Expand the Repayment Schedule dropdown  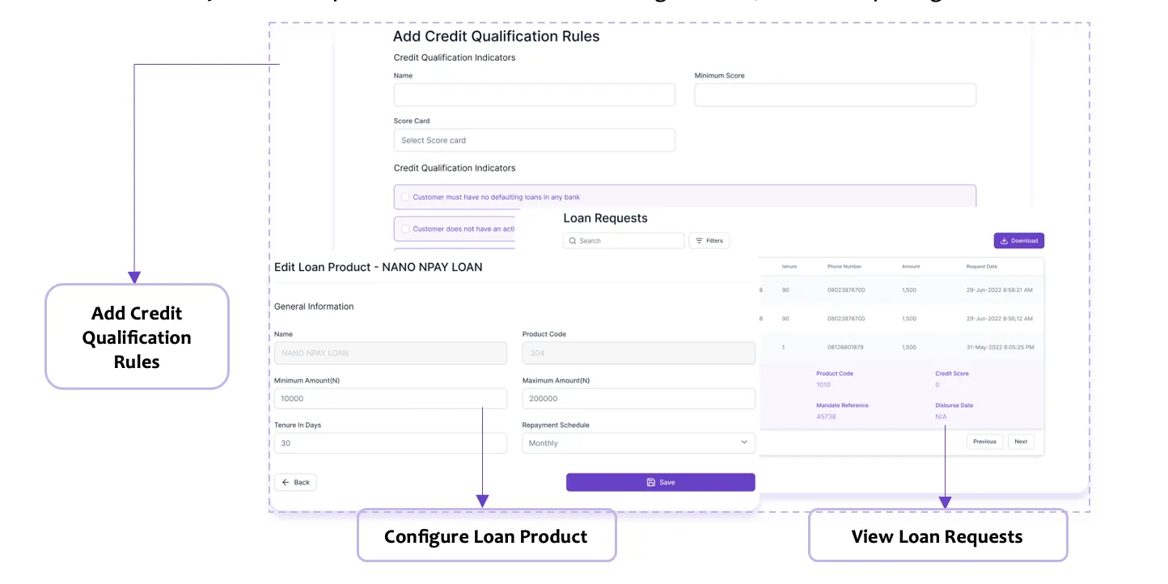(x=638, y=442)
